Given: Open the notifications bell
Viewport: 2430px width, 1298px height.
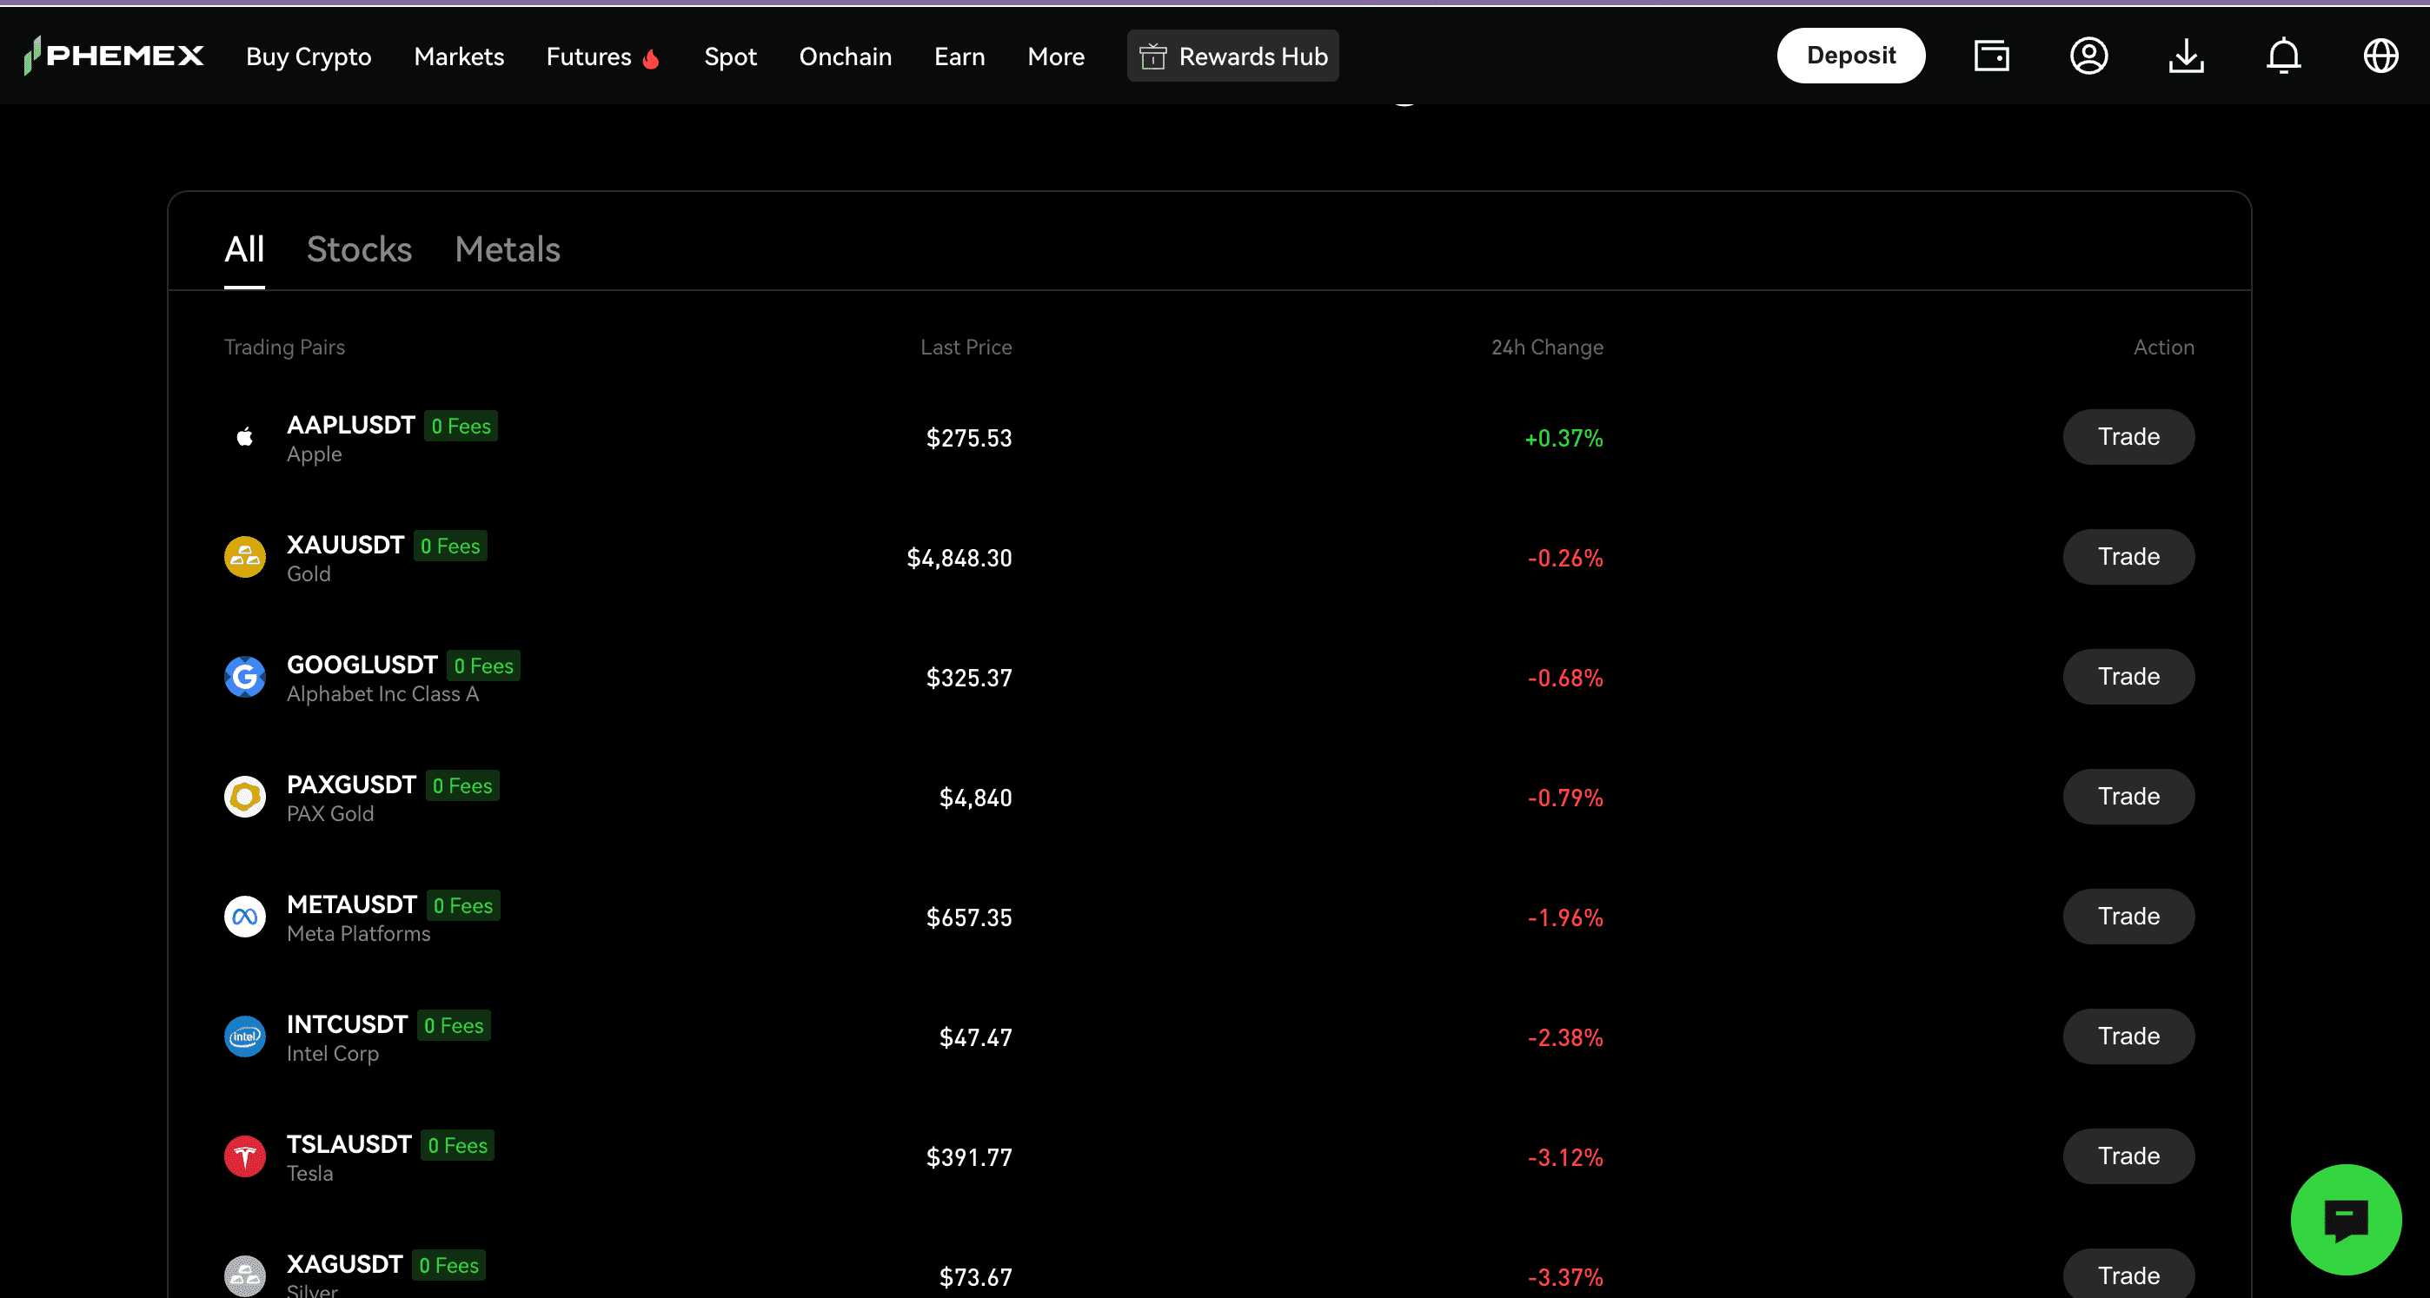Looking at the screenshot, I should pos(2283,56).
